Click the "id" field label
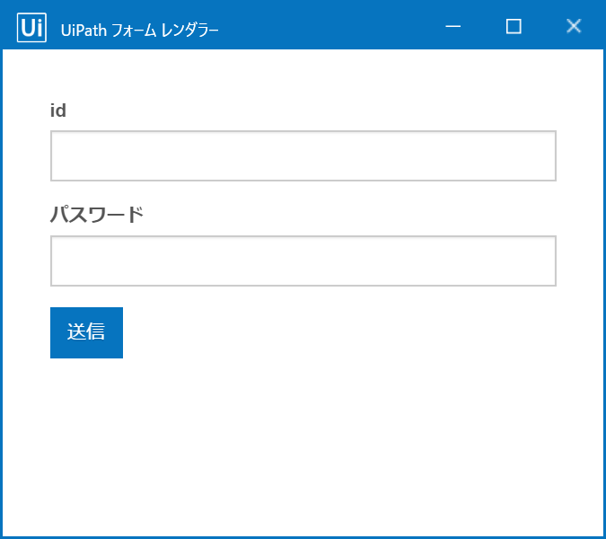This screenshot has height=539, width=606. pos(58,110)
